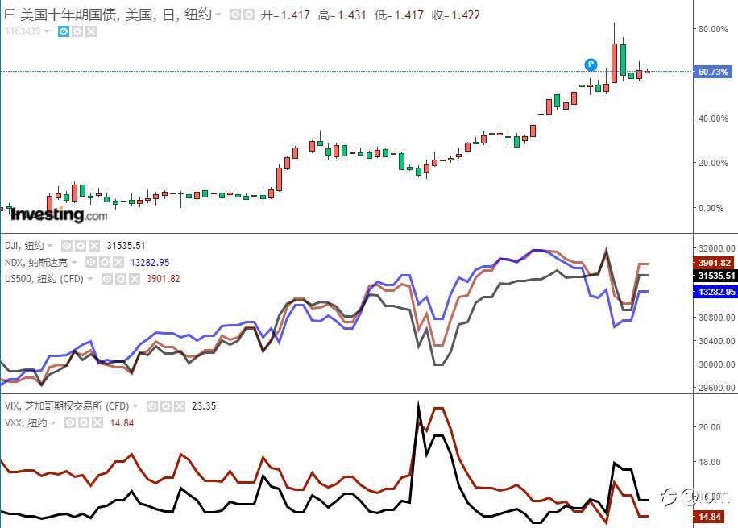Open the VIX series settings gear
Viewport: 738px width, 528px height.
(165, 406)
